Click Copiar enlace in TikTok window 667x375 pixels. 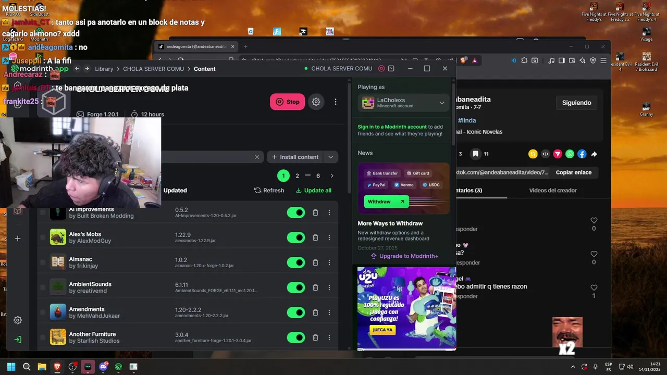coord(573,172)
